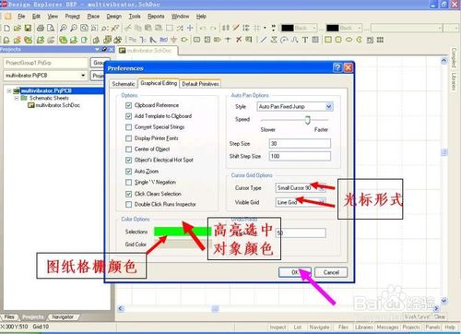The height and width of the screenshot is (334, 461).
Task: Toggle Click Clears Selection checkbox
Action: coord(128,194)
